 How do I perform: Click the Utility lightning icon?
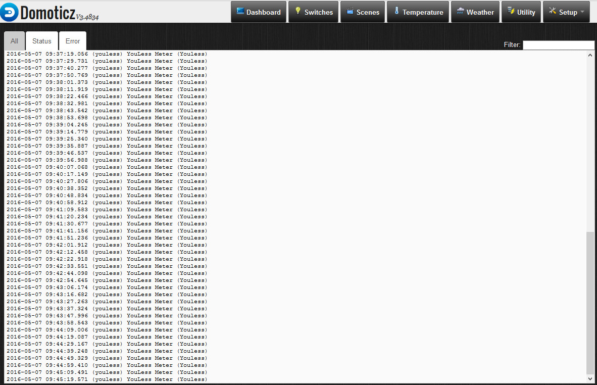(511, 11)
